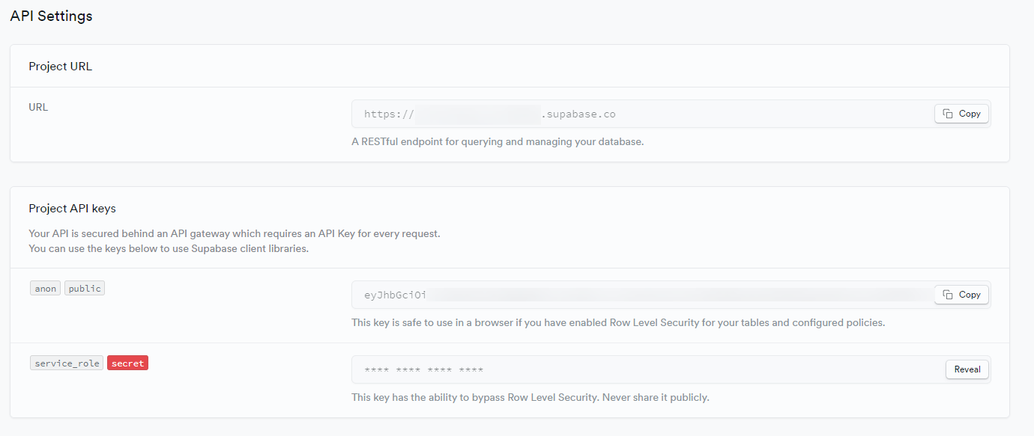Image resolution: width=1034 pixels, height=436 pixels.
Task: Click the "Project API keys" section heading
Action: point(72,208)
